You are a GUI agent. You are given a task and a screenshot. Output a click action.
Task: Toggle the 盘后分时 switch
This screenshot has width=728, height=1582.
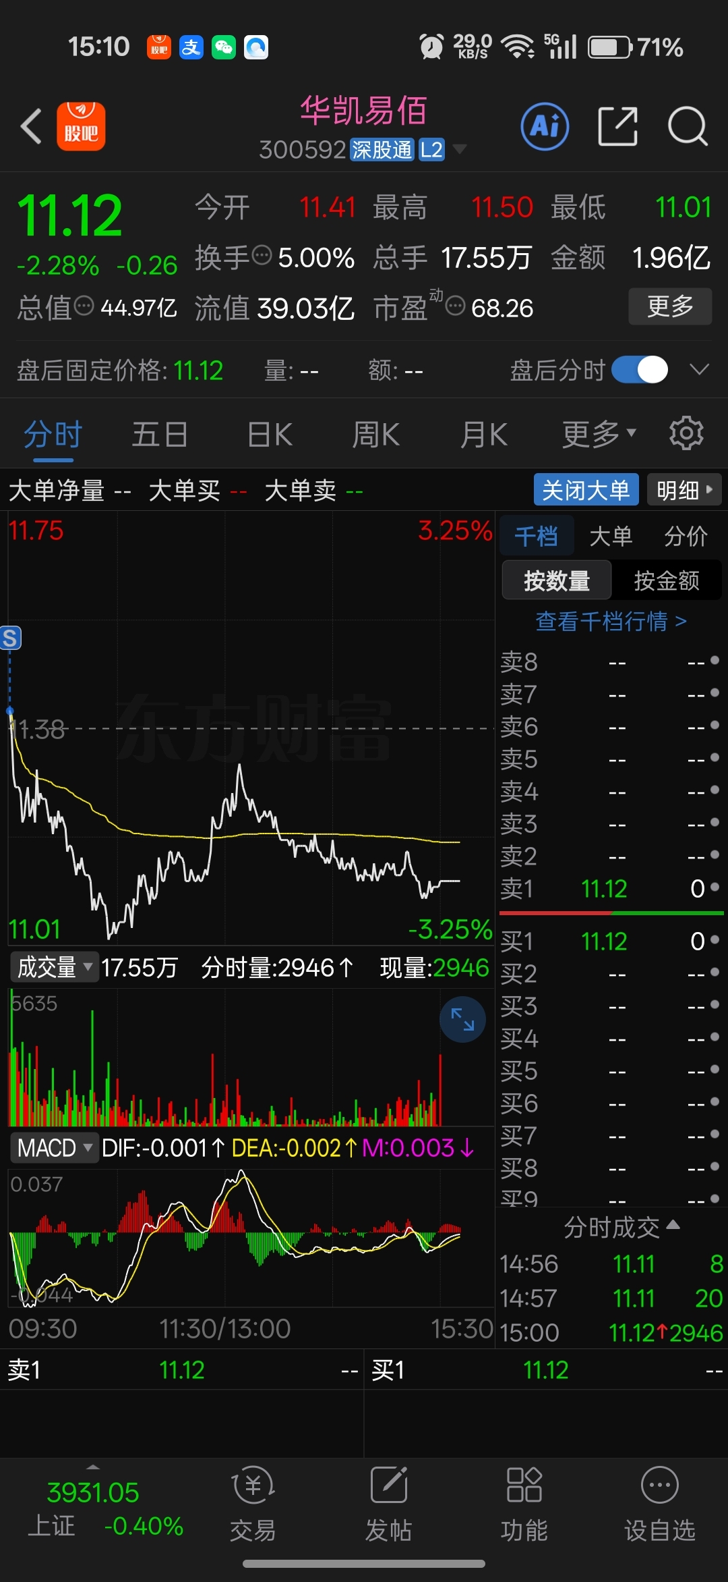click(x=640, y=369)
